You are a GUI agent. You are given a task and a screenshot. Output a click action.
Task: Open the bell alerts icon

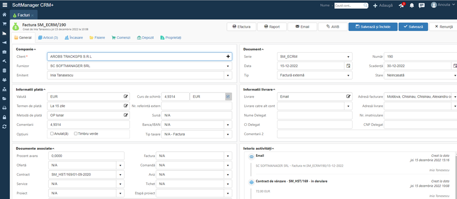[412, 6]
